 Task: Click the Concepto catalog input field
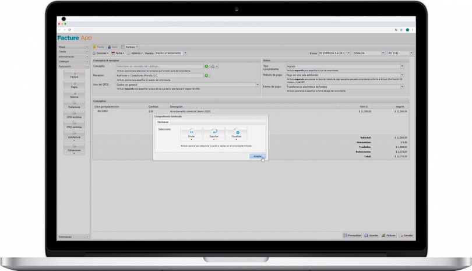point(158,66)
